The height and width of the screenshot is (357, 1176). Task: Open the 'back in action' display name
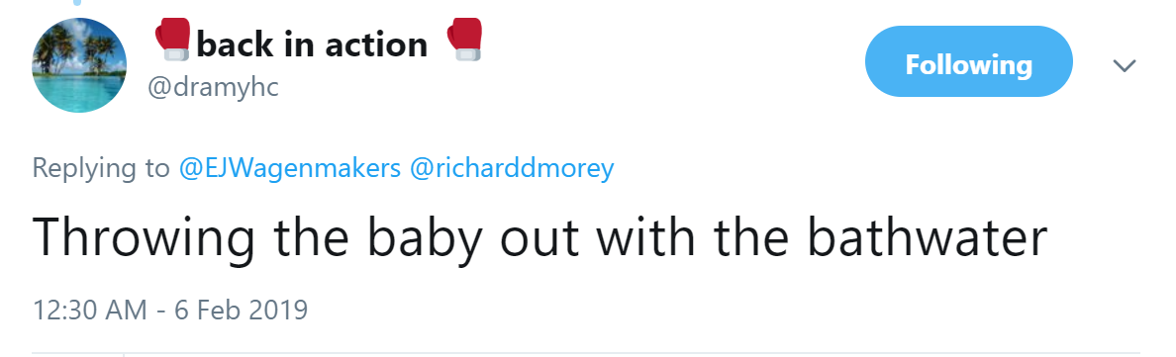pos(312,45)
